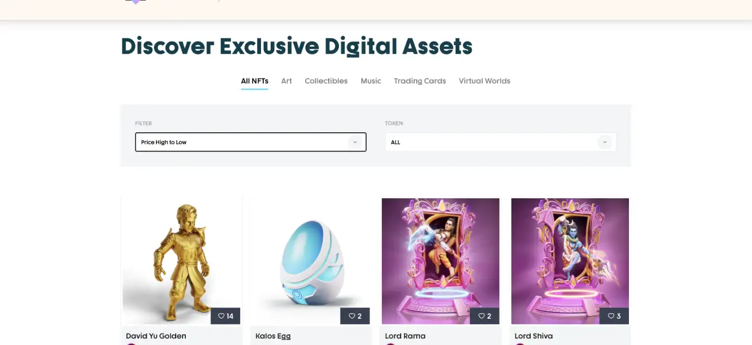The height and width of the screenshot is (345, 752).
Task: Expand the Token ALL dropdown
Action: [x=501, y=142]
